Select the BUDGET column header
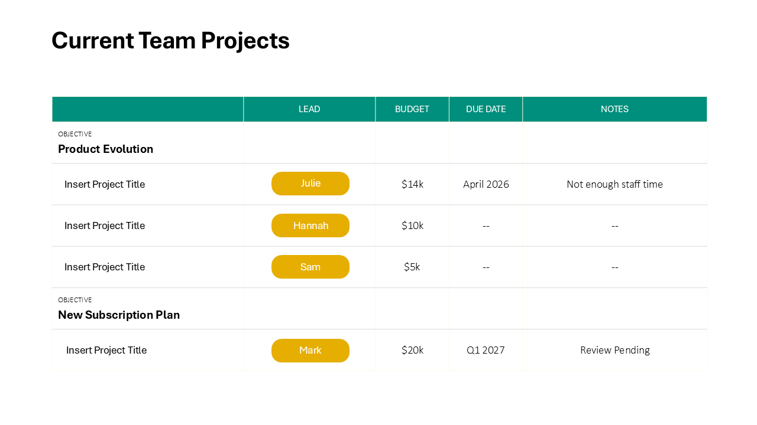Screen dimensions: 757x425 pos(412,109)
